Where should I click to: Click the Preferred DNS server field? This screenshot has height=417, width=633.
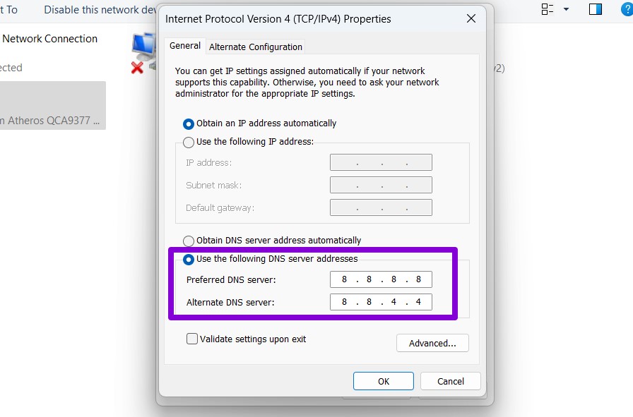(x=381, y=279)
